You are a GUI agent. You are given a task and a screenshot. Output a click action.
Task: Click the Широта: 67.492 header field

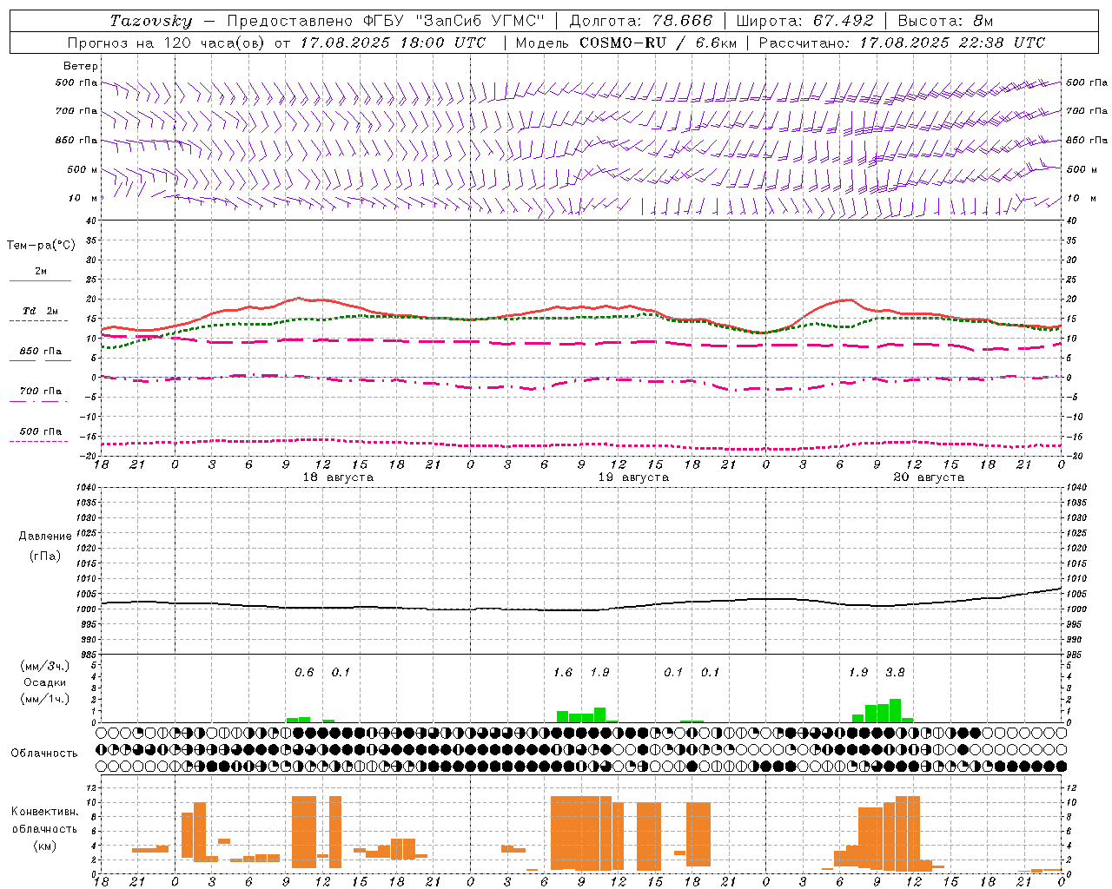pyautogui.click(x=805, y=21)
